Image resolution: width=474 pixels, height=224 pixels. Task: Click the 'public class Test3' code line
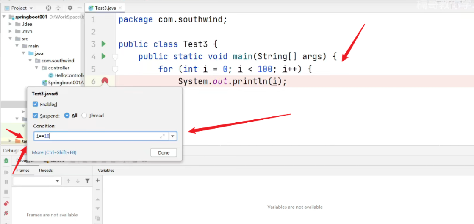click(x=168, y=44)
